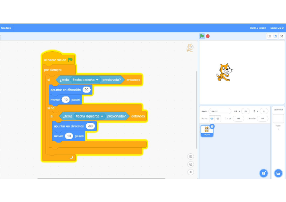Delete the selected sprite with trash icon
Screen dimensions: 286x202
(212, 126)
